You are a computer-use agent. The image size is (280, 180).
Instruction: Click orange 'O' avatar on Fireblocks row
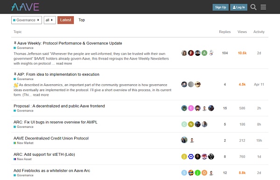point(204,173)
